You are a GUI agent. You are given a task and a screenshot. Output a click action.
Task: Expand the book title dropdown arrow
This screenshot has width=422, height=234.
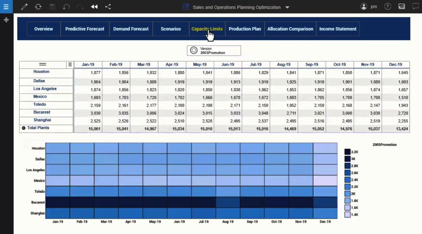click(x=287, y=7)
